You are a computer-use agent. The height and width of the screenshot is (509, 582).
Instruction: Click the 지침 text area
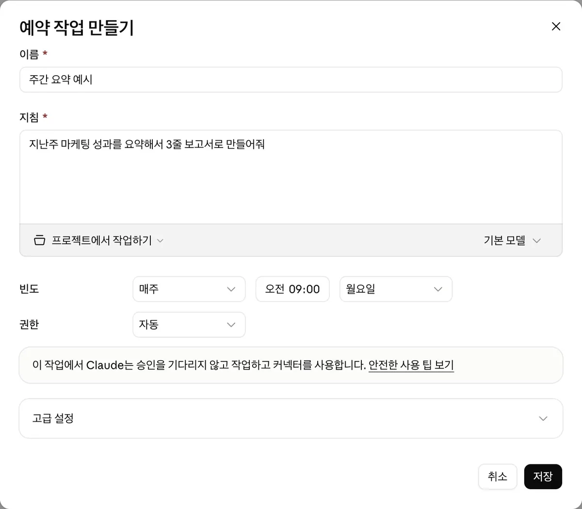[x=291, y=177]
